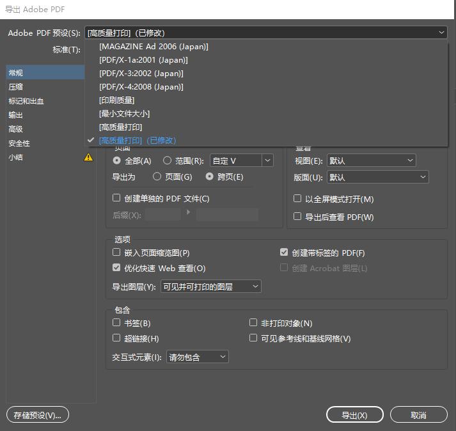Toggle 以全屏模式打开(M) checkbox
The height and width of the screenshot is (431, 456).
pyautogui.click(x=297, y=198)
